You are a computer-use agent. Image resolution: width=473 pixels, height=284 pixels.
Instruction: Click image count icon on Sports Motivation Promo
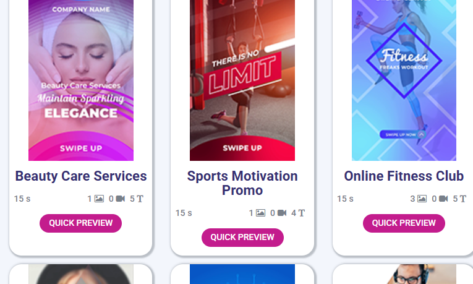(261, 213)
